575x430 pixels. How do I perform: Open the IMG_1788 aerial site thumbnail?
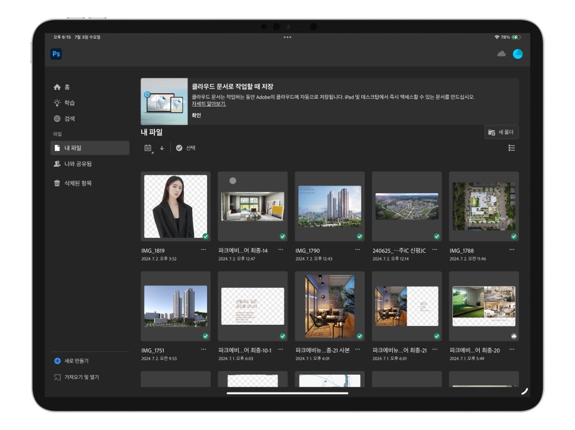pos(484,206)
